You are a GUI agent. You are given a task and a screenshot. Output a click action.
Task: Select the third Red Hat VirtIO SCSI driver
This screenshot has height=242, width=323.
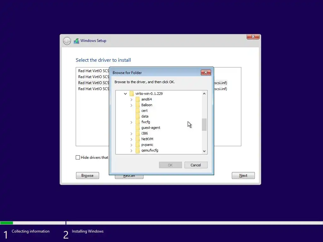pos(93,83)
